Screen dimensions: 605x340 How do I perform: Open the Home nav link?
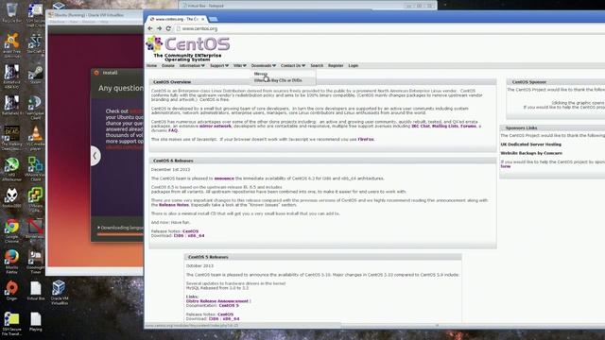[151, 66]
